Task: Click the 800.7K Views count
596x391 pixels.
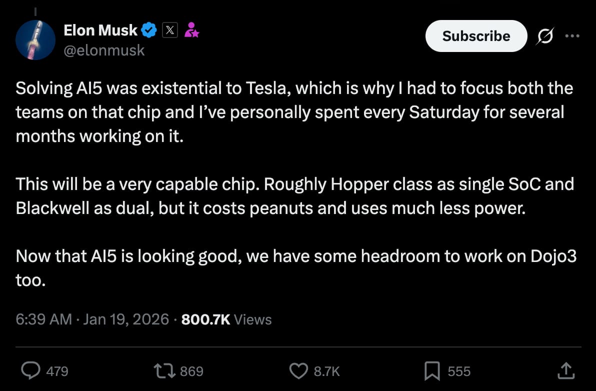Action: point(226,319)
